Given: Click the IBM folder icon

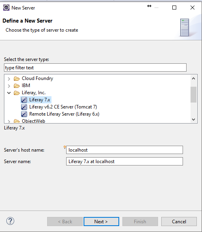Looking at the screenshot, I should click(17, 86).
